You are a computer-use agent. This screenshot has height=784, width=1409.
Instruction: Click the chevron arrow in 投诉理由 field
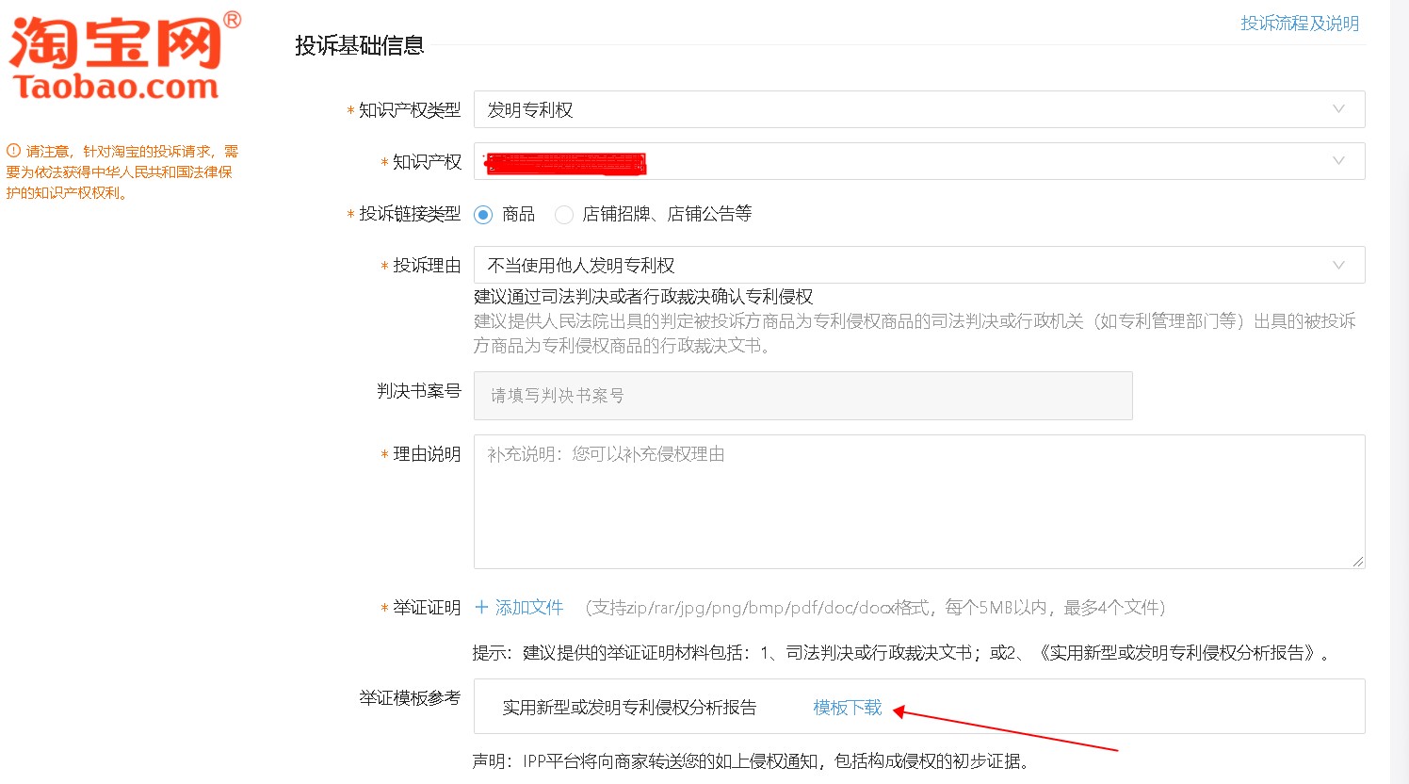tap(1338, 265)
